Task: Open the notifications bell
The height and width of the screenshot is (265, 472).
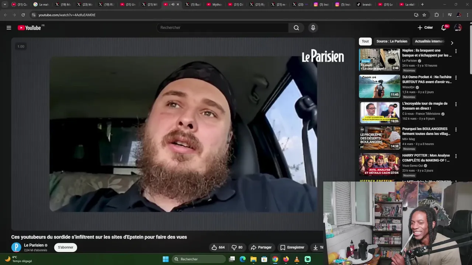Action: (444, 28)
